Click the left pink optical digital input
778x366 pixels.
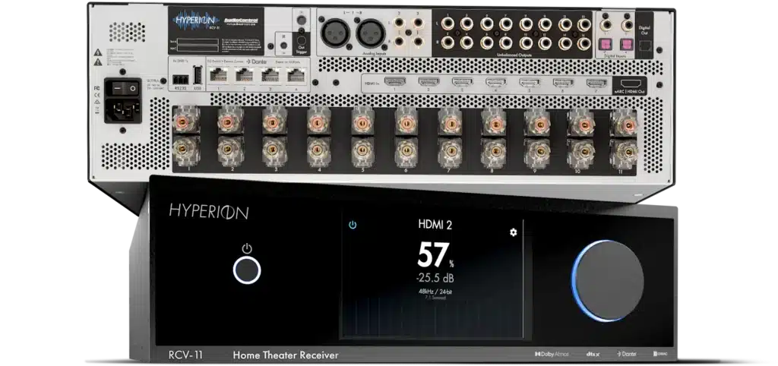[x=606, y=44]
